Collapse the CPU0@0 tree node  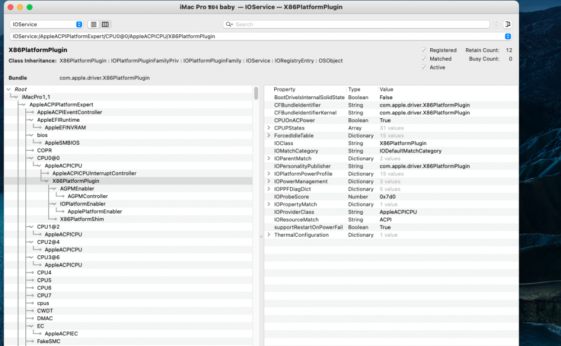point(31,158)
